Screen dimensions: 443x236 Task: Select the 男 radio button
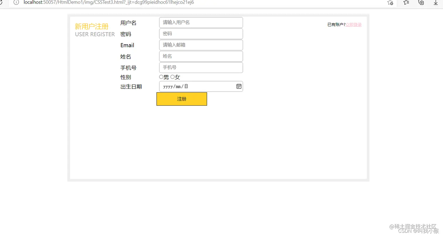pyautogui.click(x=161, y=77)
